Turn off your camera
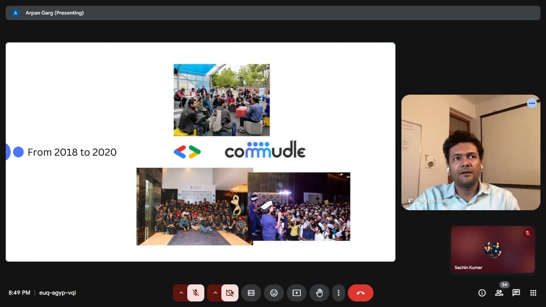 click(230, 293)
